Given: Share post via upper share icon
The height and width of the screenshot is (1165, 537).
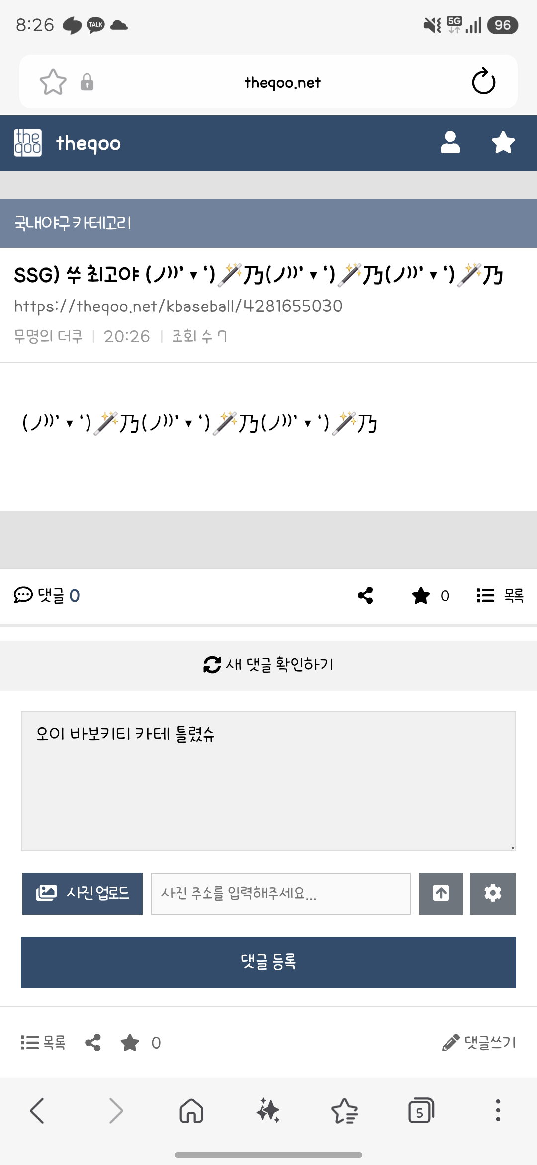Looking at the screenshot, I should 365,595.
